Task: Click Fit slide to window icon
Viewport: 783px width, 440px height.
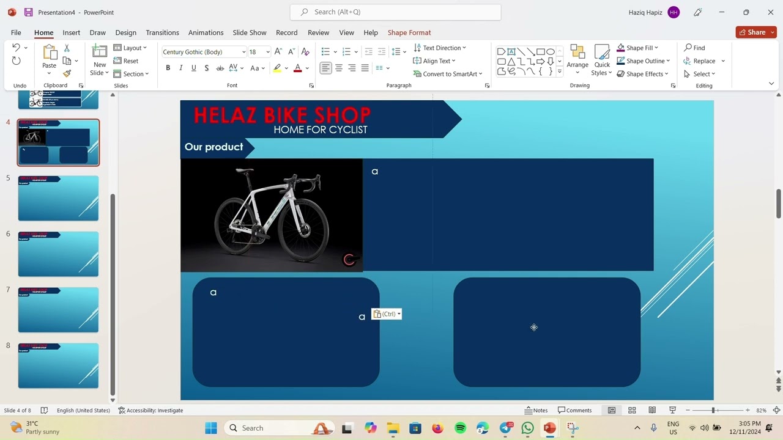Action: 777,410
